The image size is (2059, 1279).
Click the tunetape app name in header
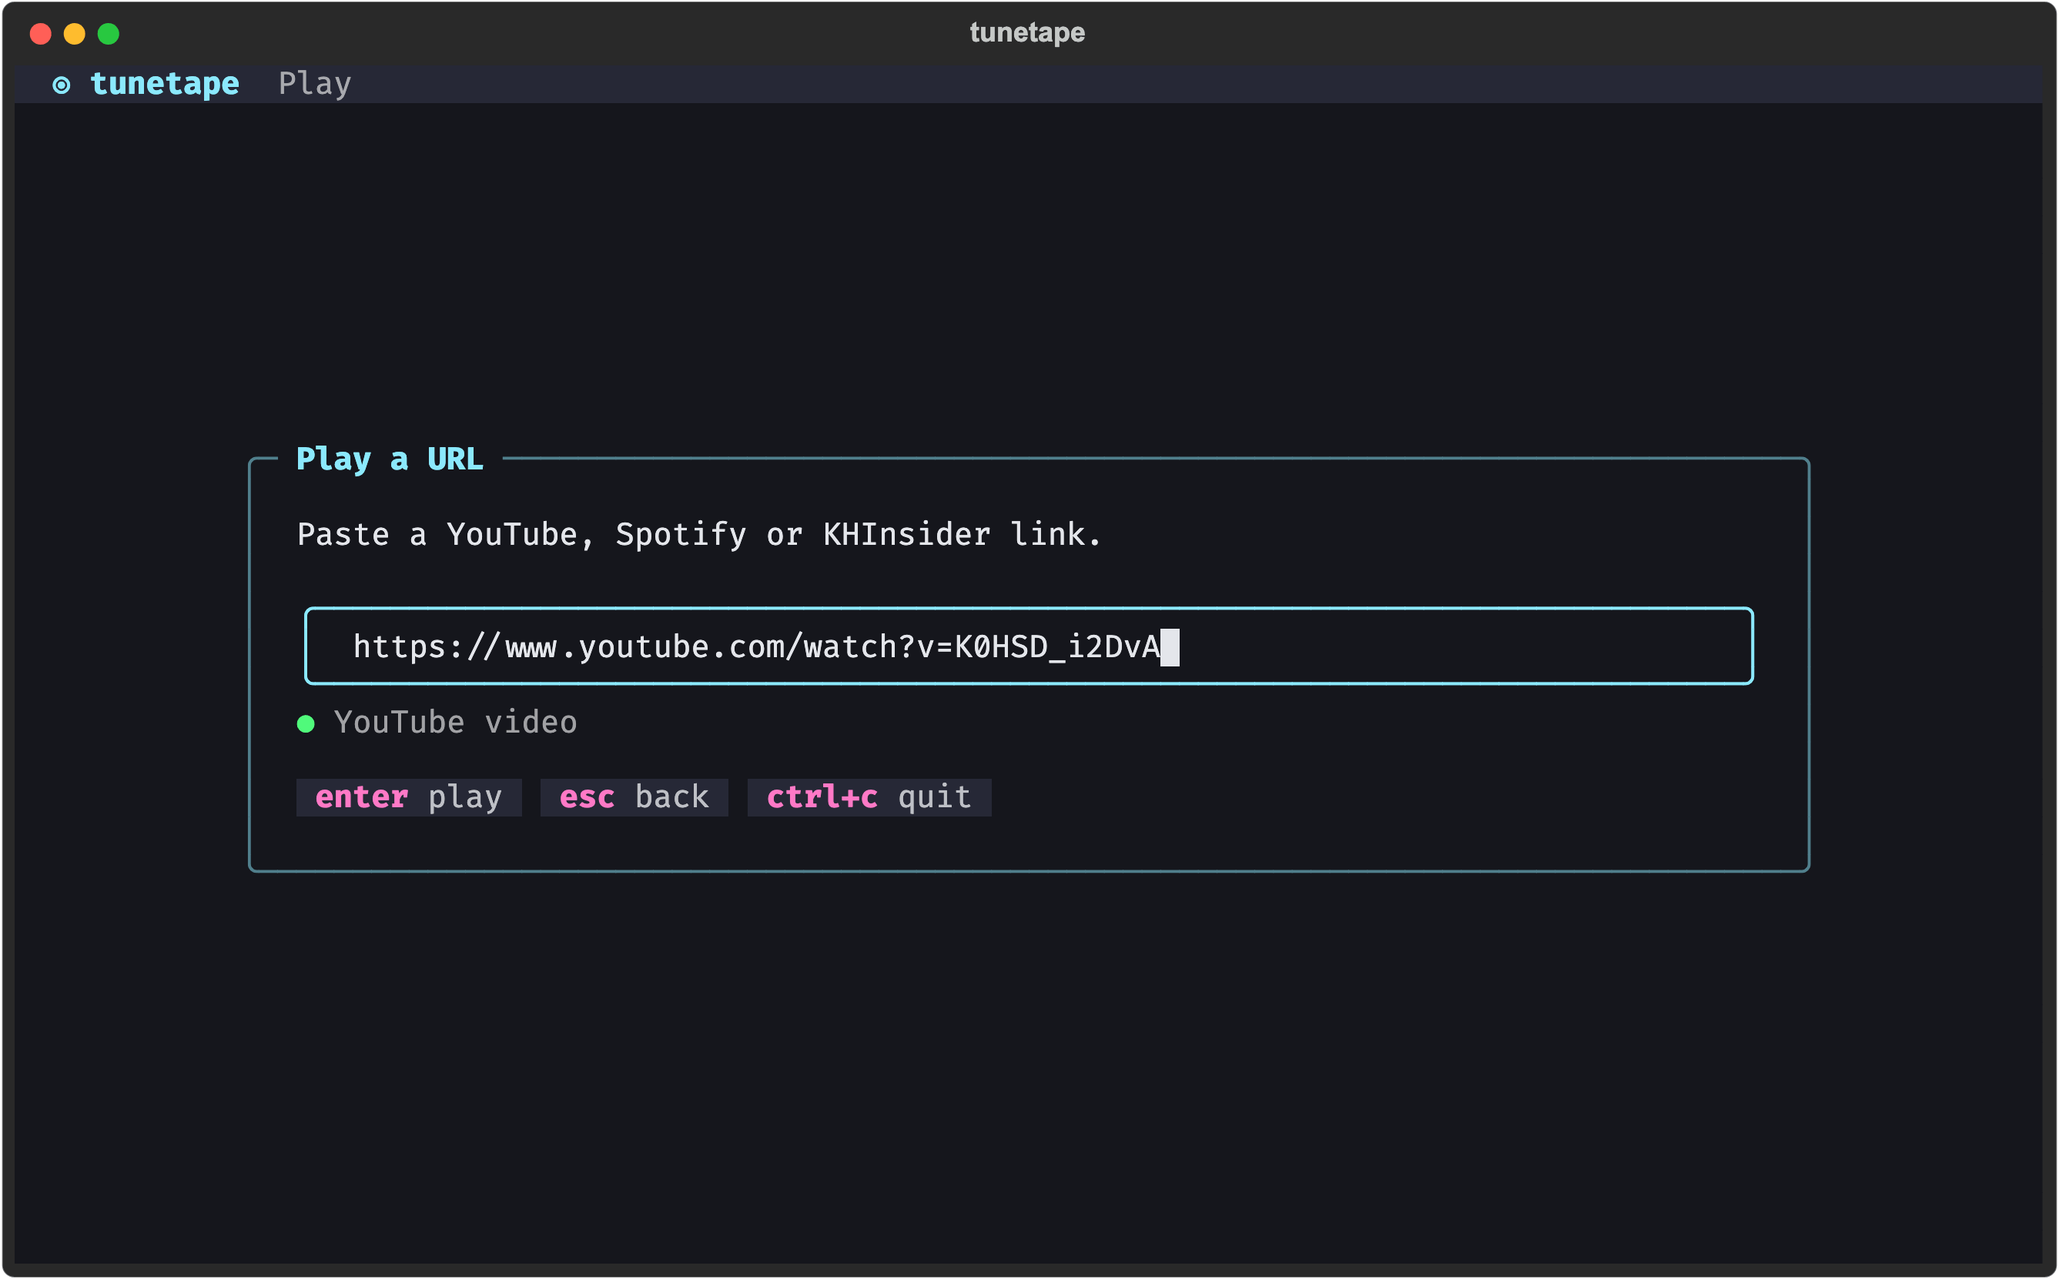[x=165, y=84]
